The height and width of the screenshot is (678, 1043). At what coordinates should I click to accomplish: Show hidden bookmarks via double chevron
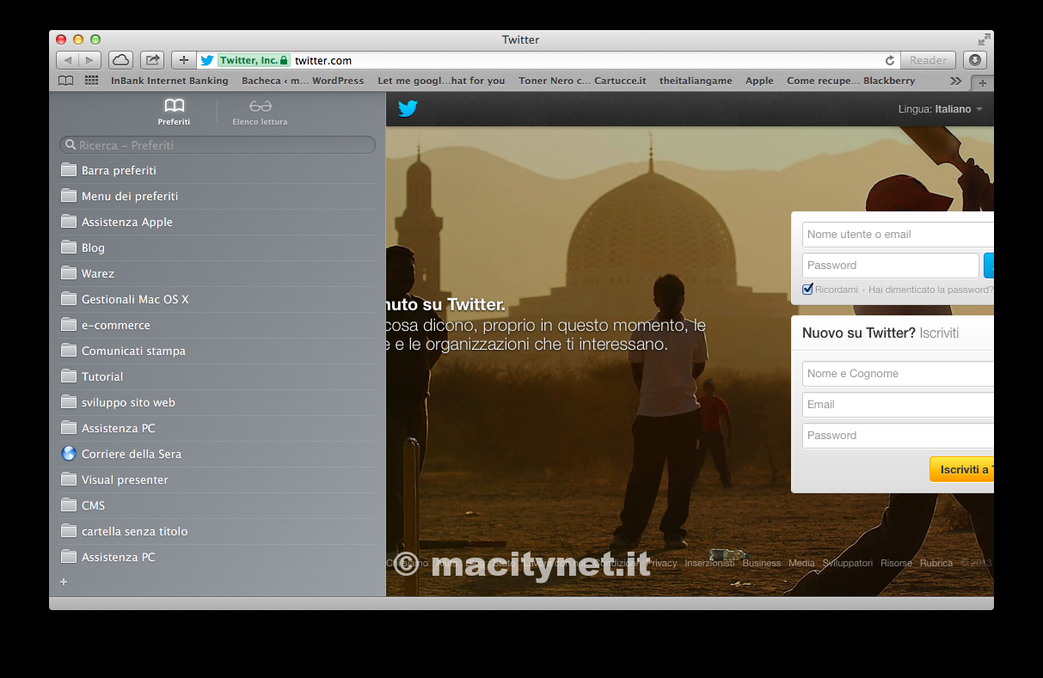click(x=955, y=81)
